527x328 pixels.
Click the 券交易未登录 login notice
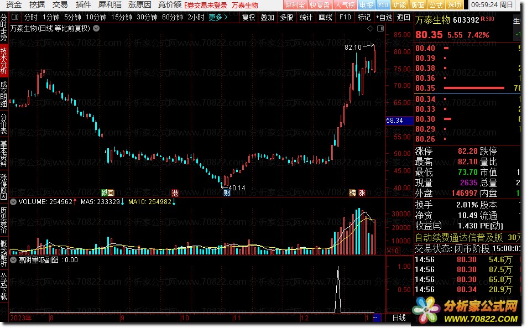(206, 5)
